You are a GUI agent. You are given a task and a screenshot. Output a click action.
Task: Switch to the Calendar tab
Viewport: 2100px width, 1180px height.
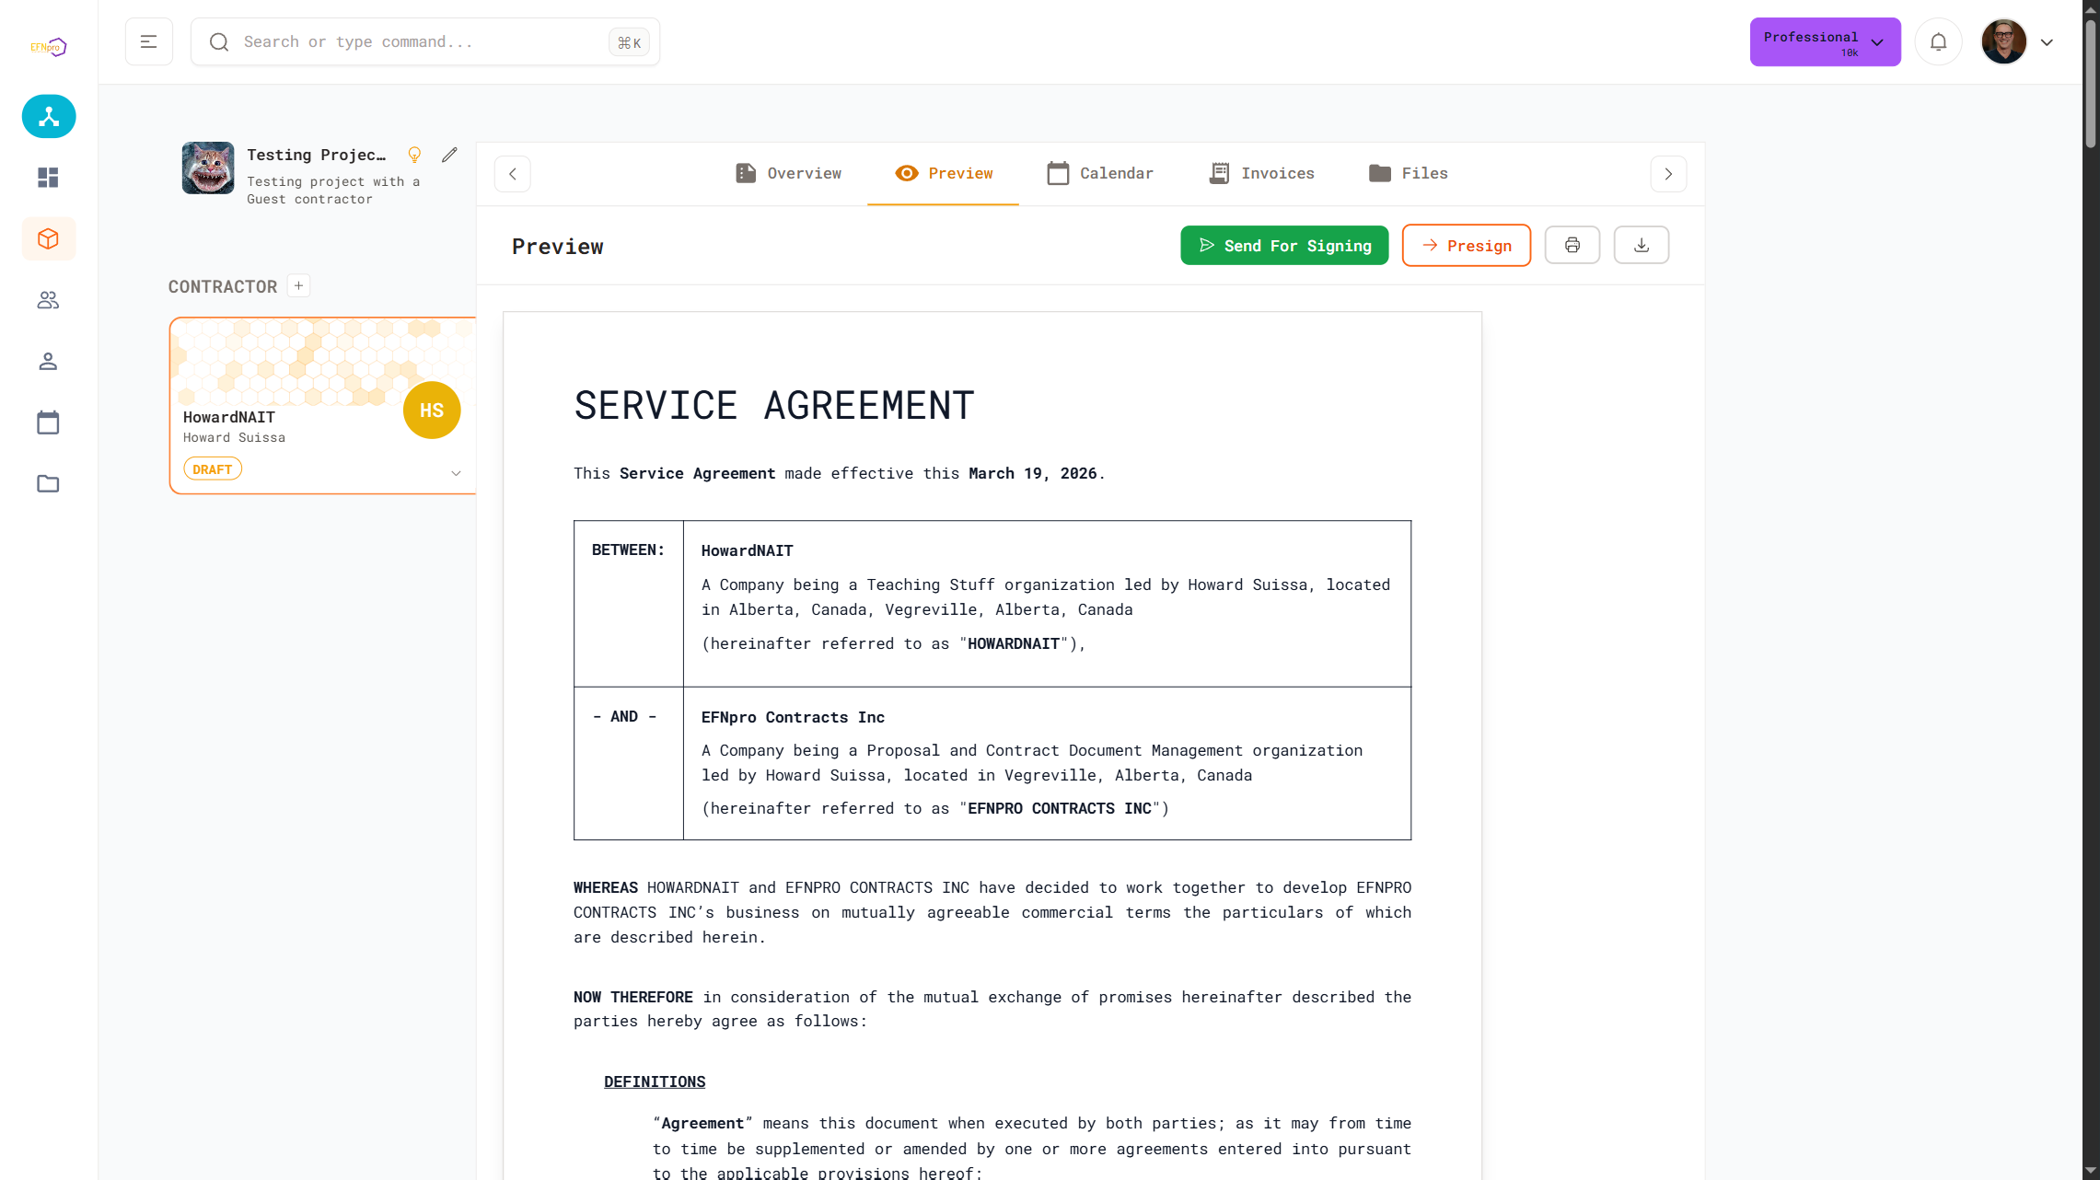click(1099, 174)
